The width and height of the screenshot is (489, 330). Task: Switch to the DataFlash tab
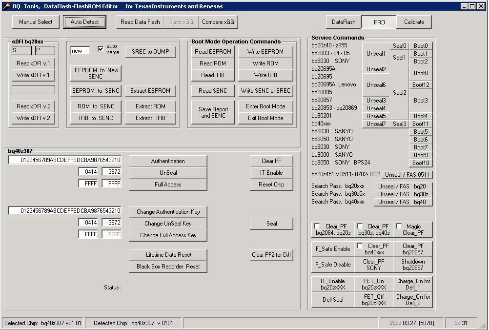344,22
